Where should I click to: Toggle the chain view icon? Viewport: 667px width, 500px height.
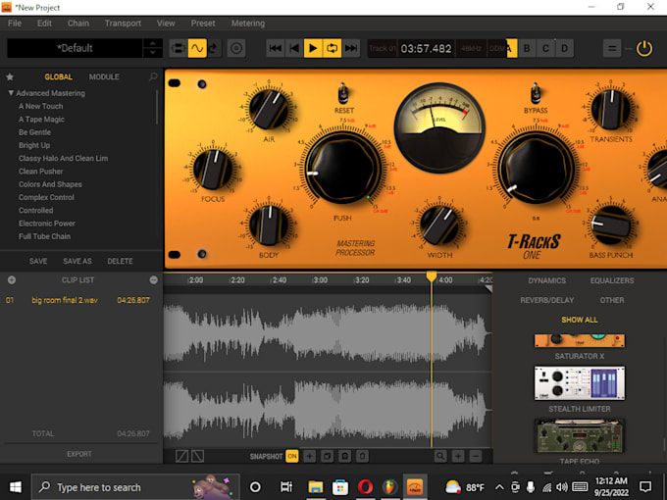click(178, 48)
